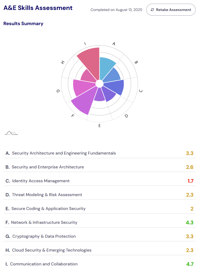Select Cloud Security & Emerging Technologies row
The image size is (199, 268).
[x=52, y=250]
